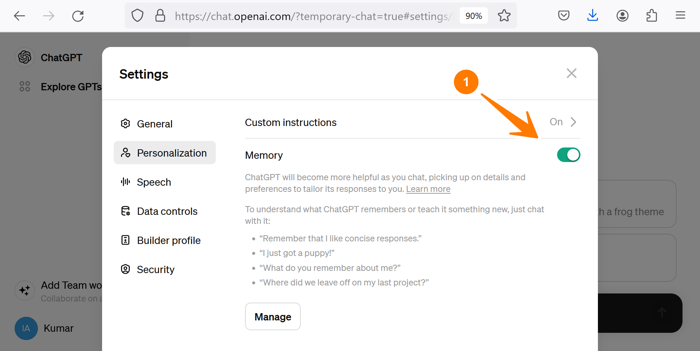Click the browser shield tracking protection icon
The width and height of the screenshot is (700, 351).
[137, 15]
